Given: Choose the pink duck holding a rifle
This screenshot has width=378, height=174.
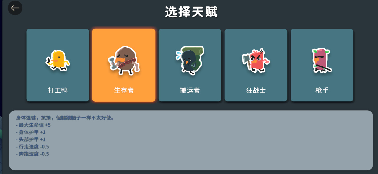Looking at the screenshot, I should (x=322, y=61).
